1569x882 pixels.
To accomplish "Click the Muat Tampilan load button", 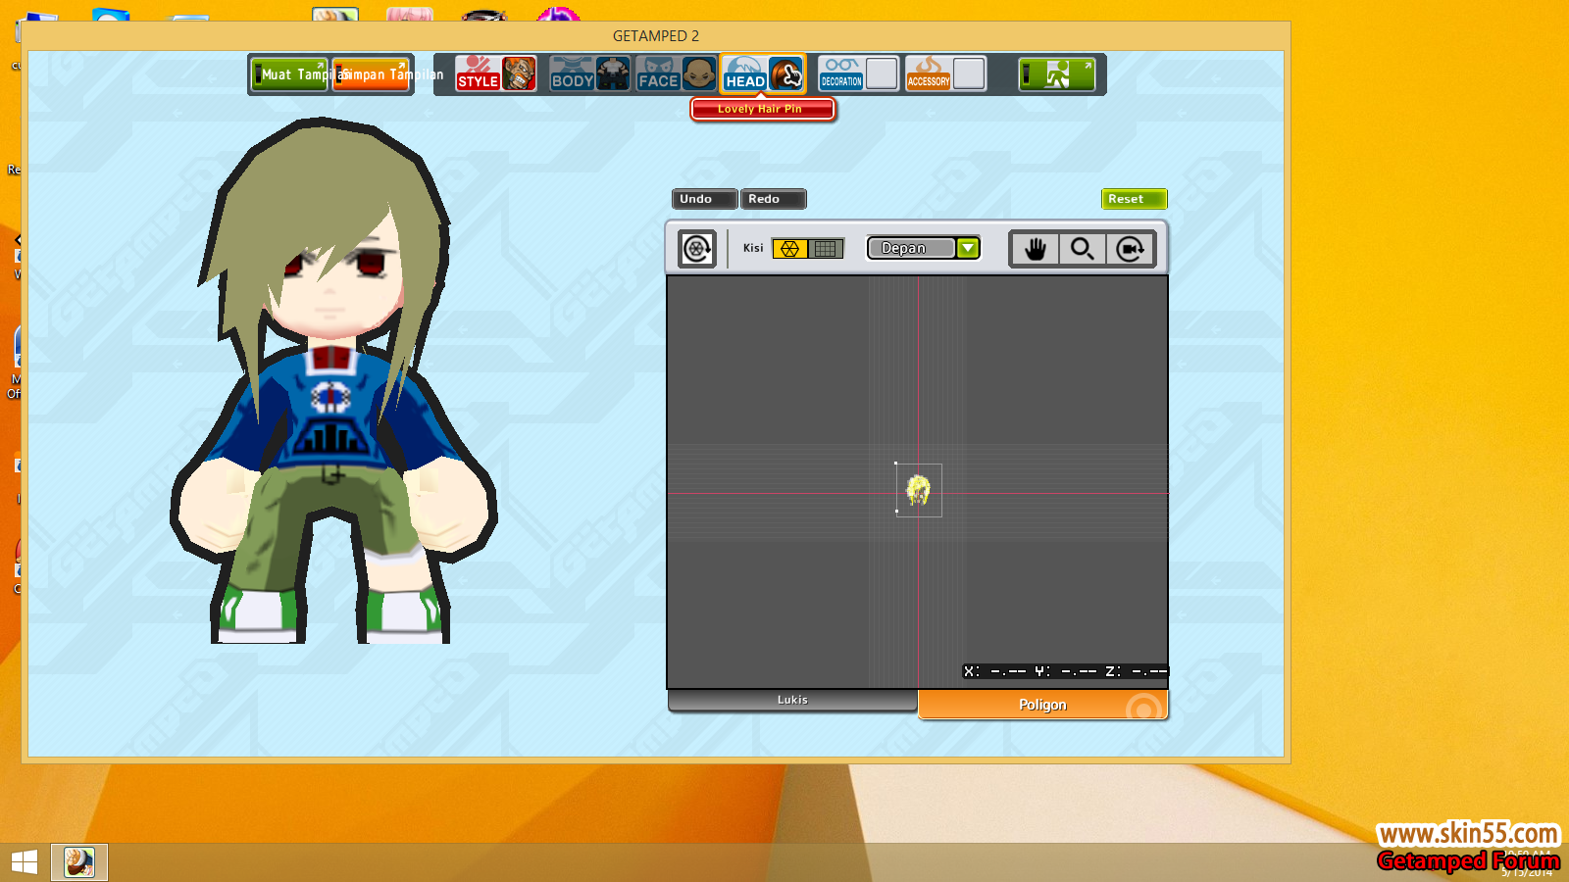I will pyautogui.click(x=289, y=74).
